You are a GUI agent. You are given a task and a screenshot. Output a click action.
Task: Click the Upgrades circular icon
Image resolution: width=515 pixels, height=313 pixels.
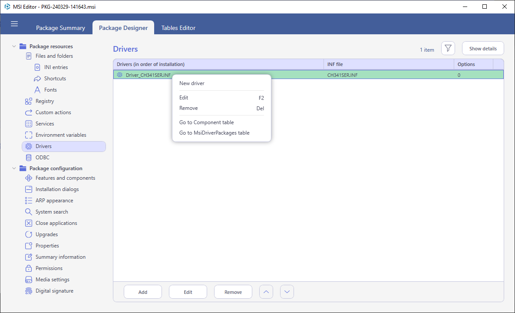pos(29,234)
